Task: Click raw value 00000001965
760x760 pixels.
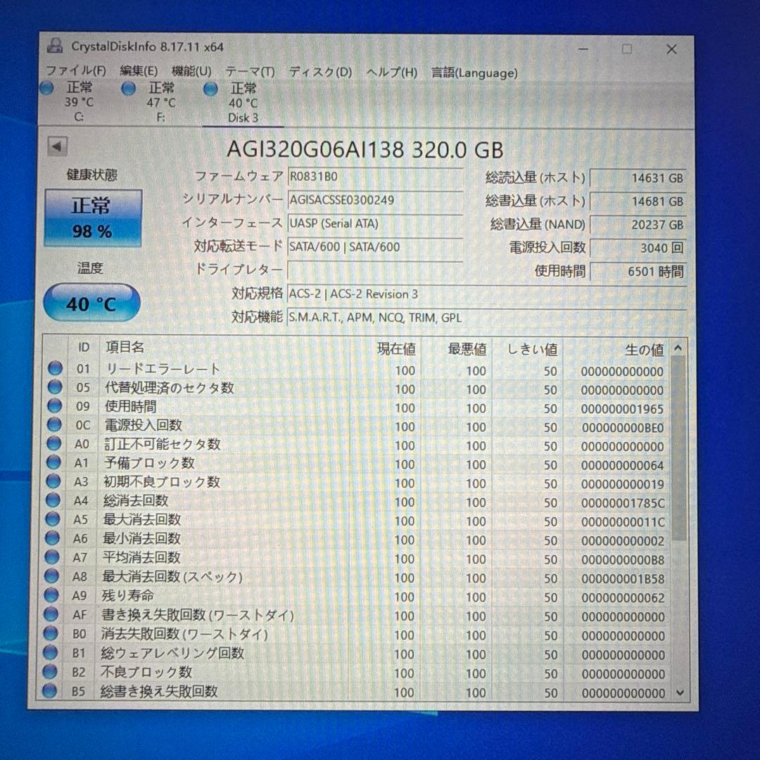Action: [622, 409]
